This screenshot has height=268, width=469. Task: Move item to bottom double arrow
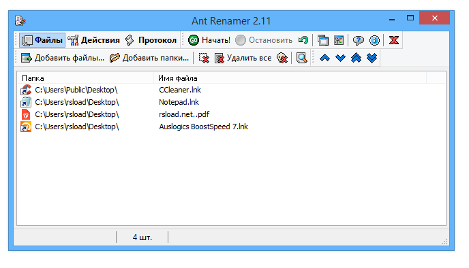[x=372, y=58]
